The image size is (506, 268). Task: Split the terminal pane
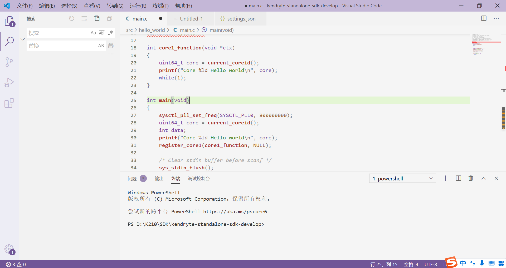pos(459,178)
